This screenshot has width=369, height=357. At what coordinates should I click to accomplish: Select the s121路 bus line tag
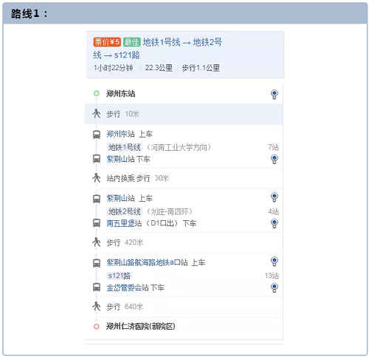pyautogui.click(x=120, y=276)
